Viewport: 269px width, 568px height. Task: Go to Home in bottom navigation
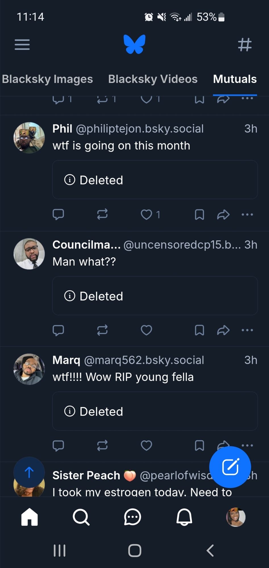pyautogui.click(x=30, y=517)
